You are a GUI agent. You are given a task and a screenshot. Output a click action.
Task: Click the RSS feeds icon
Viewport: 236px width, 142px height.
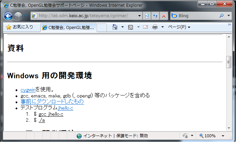point(130,27)
